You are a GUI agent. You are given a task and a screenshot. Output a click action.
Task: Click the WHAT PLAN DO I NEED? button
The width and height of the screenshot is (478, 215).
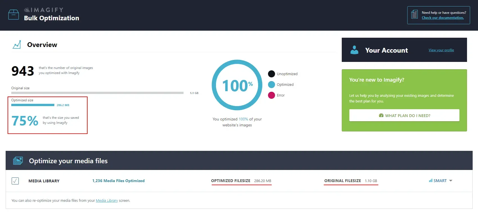404,115
